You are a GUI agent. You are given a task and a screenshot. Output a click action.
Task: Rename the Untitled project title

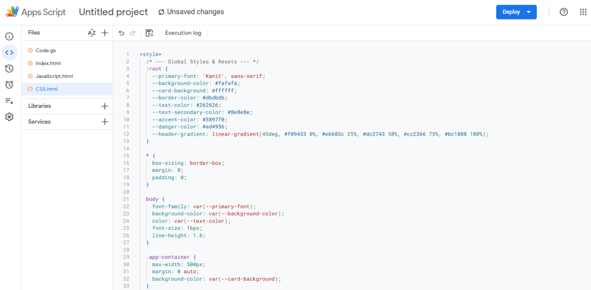coord(113,12)
